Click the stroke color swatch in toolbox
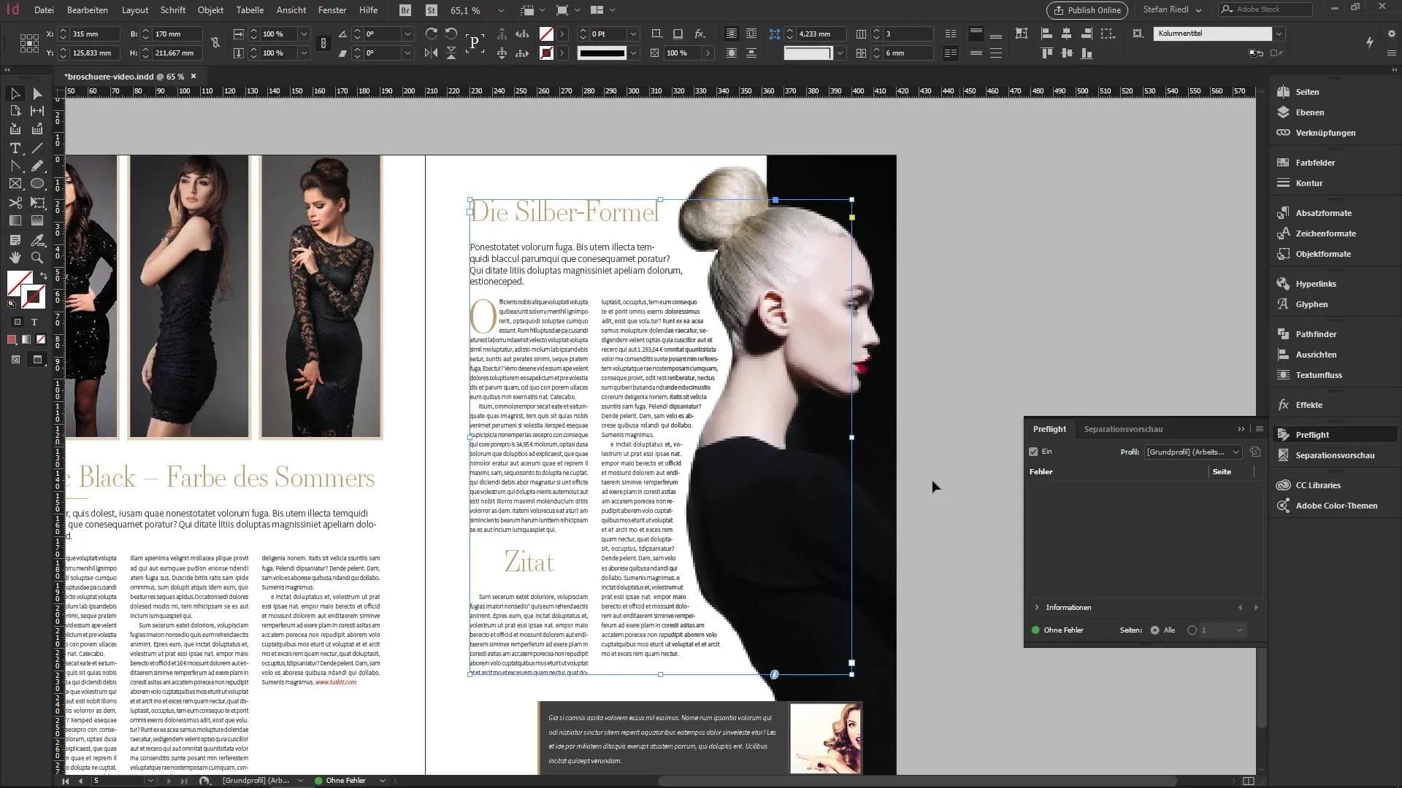Viewport: 1402px width, 788px height. [x=33, y=297]
